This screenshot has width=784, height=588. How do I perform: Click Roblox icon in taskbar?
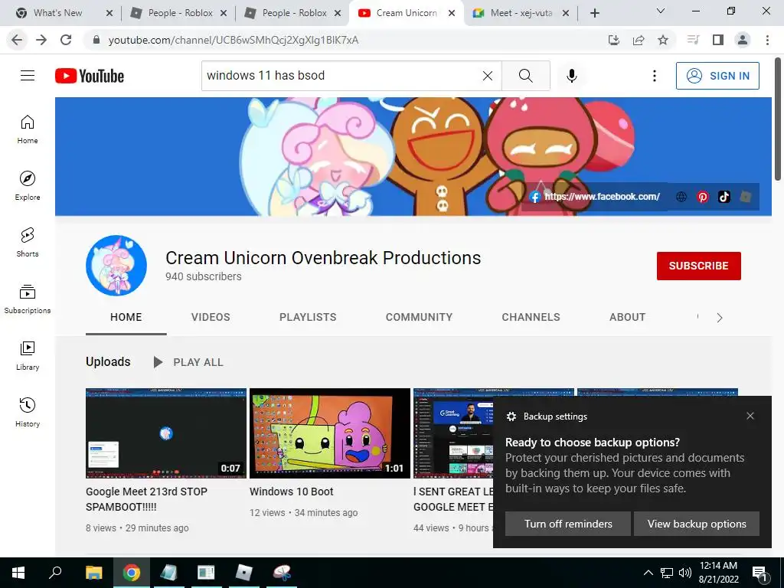coord(243,573)
